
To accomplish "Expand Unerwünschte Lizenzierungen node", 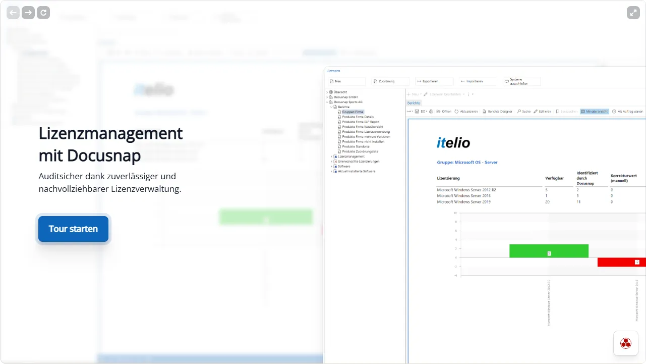I will tap(331, 162).
